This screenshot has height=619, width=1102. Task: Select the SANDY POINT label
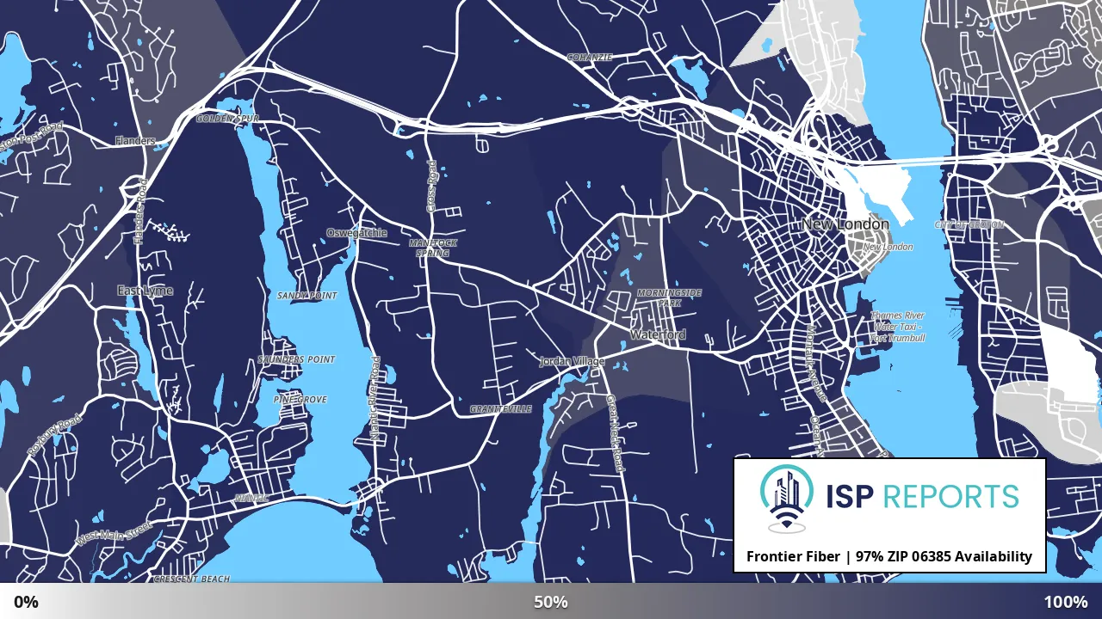coord(307,296)
